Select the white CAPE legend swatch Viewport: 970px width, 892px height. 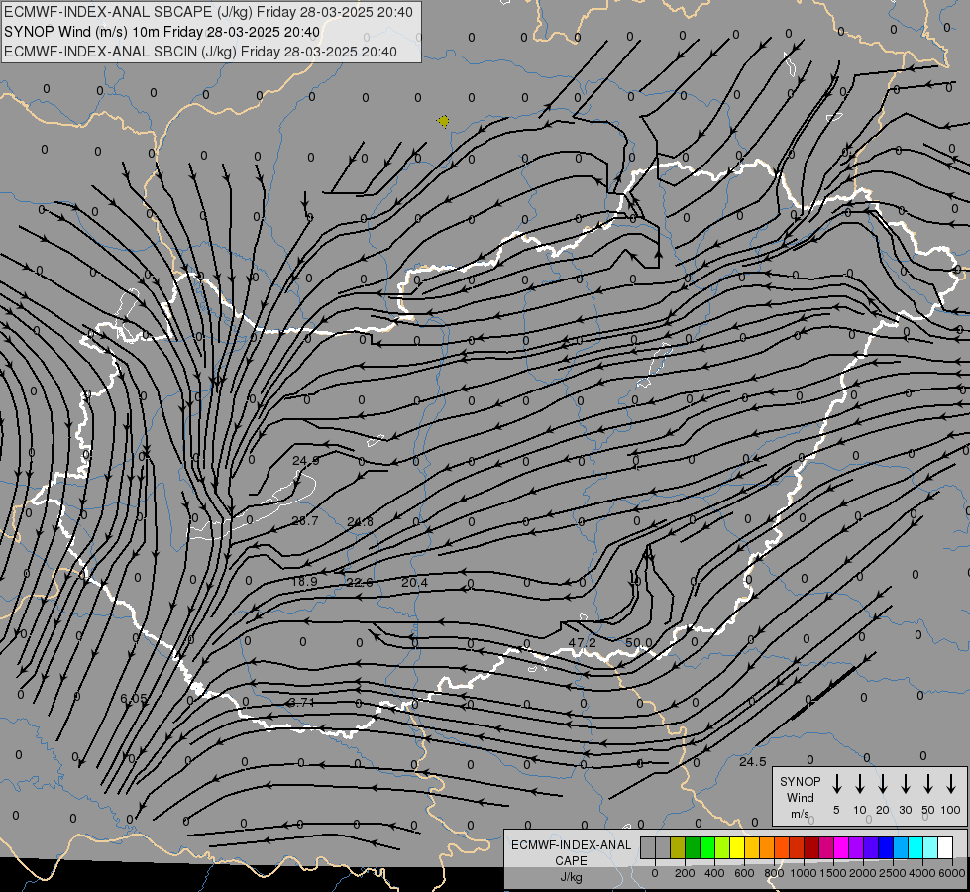tap(945, 847)
